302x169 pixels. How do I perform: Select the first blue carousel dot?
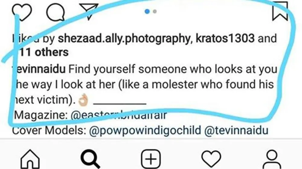[x=147, y=11]
